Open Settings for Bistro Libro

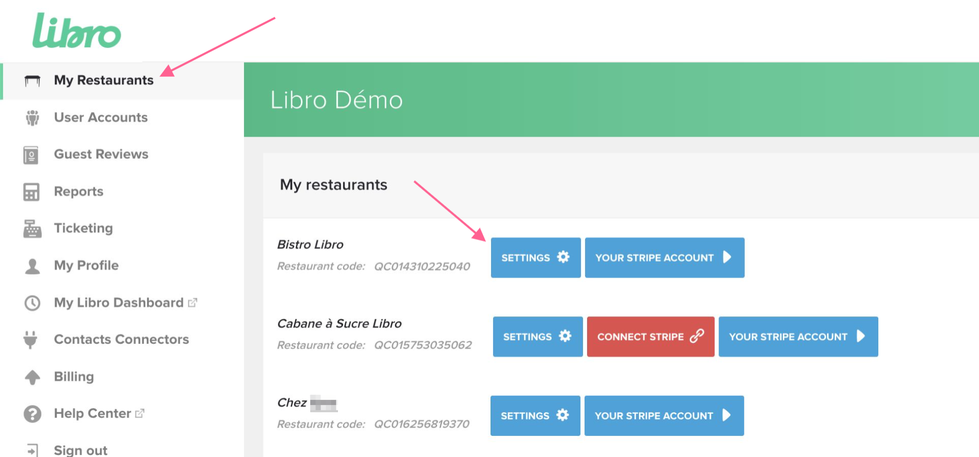tap(536, 258)
